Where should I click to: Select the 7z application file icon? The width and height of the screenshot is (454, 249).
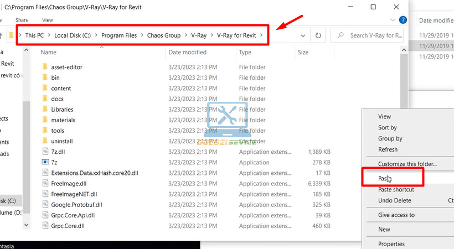45,163
